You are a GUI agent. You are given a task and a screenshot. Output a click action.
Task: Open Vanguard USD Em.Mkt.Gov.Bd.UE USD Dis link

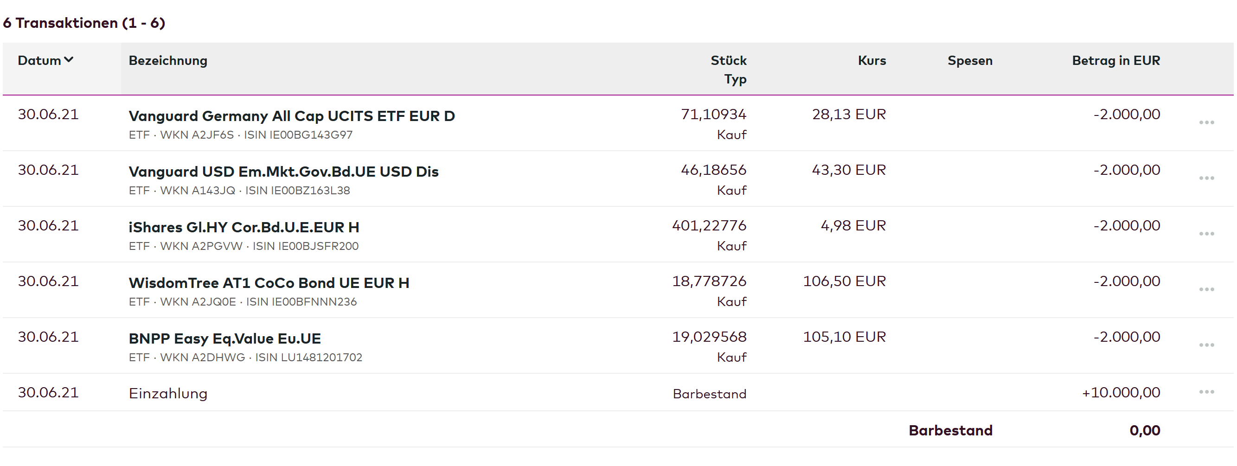coord(283,172)
